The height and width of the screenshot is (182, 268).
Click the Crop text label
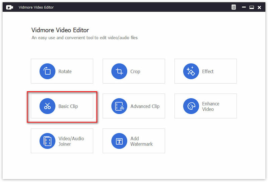tap(135, 71)
